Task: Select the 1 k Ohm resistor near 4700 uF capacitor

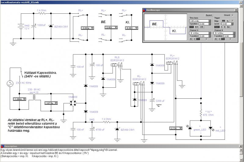Action: click(x=106, y=122)
